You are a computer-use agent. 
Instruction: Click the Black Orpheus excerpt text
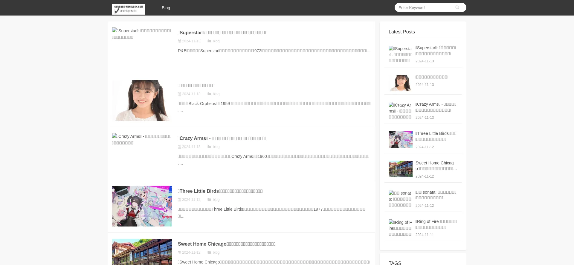[274, 107]
